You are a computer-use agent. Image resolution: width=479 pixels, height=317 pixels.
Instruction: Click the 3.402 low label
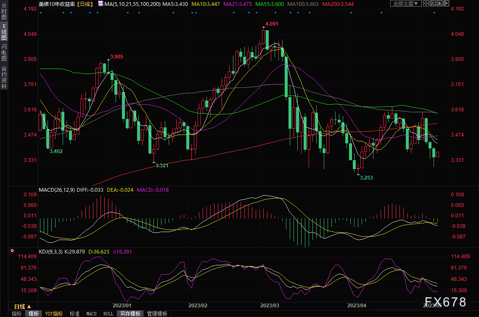point(56,151)
